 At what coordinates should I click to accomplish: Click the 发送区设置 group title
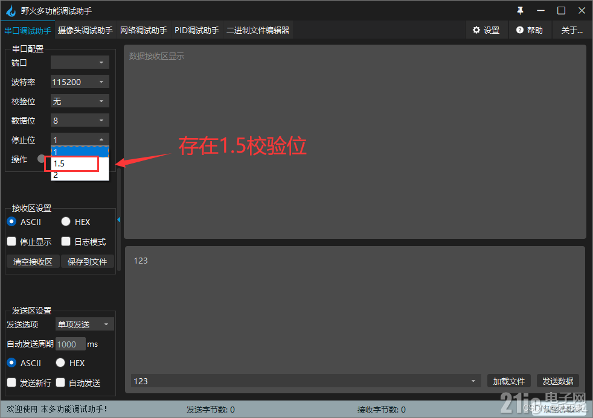click(x=31, y=311)
